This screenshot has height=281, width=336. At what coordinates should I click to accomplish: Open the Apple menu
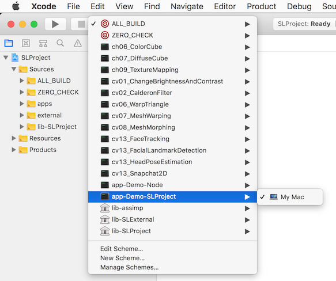click(x=16, y=6)
